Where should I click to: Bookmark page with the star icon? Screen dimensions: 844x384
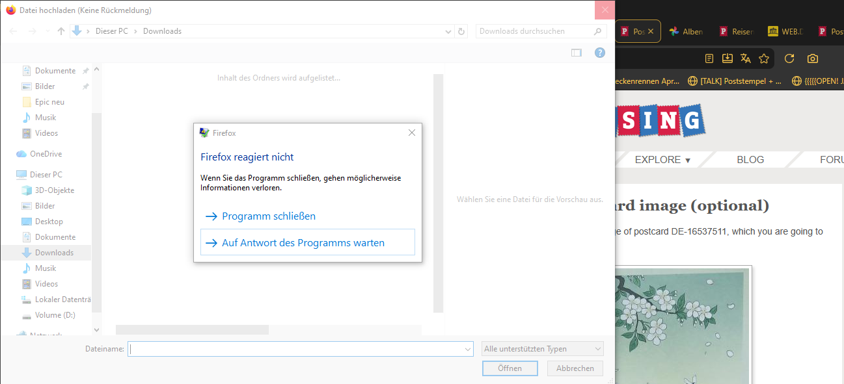click(764, 58)
